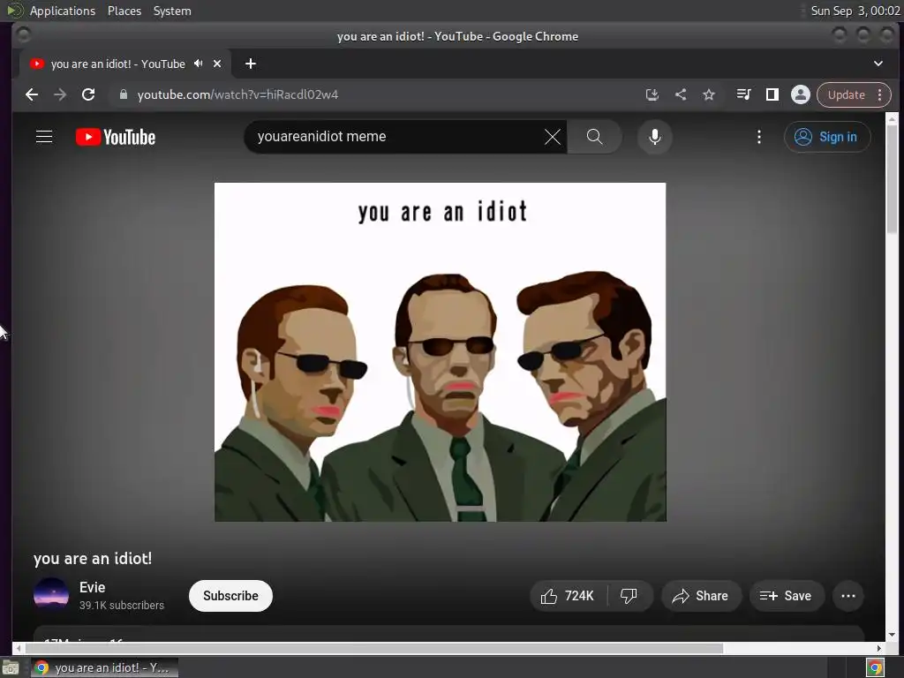Image resolution: width=904 pixels, height=678 pixels.
Task: Click the video title you are an idiot!
Action: (93, 558)
